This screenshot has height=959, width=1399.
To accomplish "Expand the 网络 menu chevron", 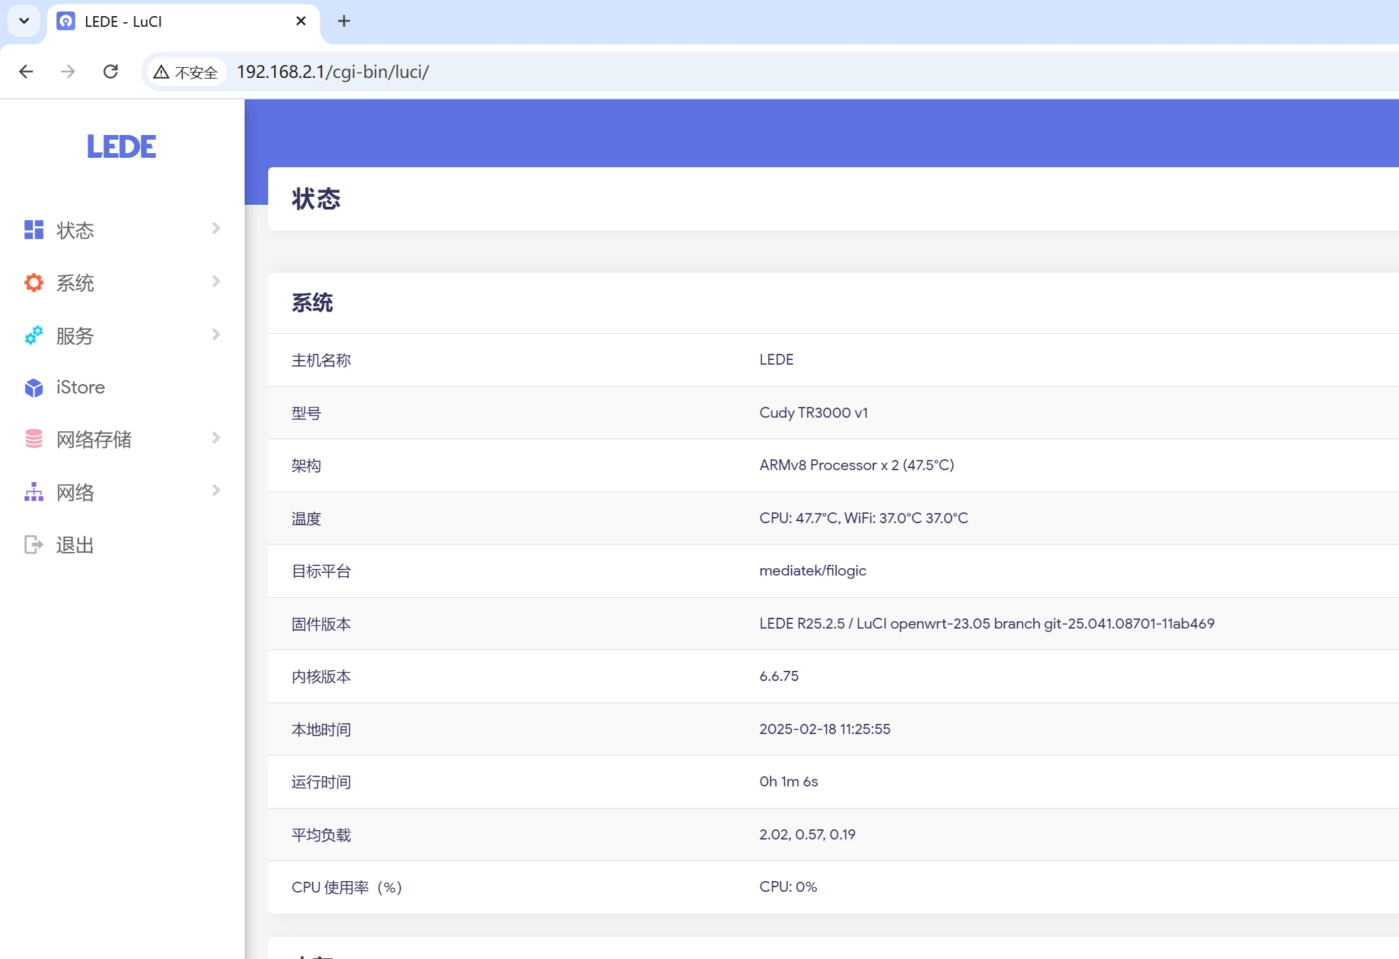I will 216,490.
